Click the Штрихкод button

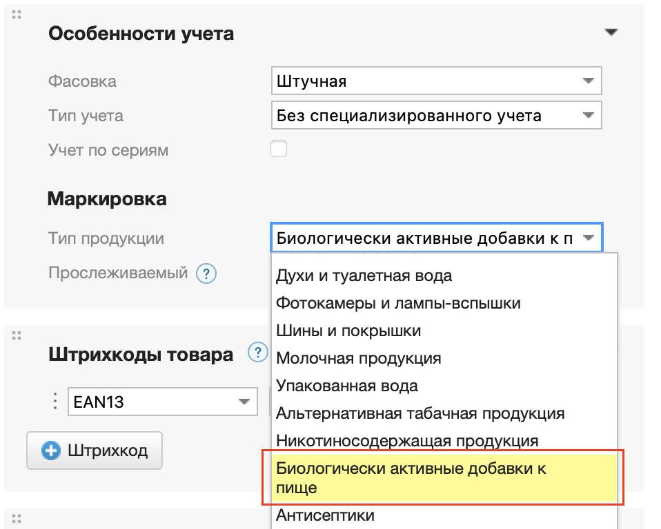(95, 450)
